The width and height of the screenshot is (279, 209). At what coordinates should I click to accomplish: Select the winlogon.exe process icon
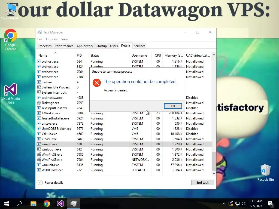pos(39,149)
